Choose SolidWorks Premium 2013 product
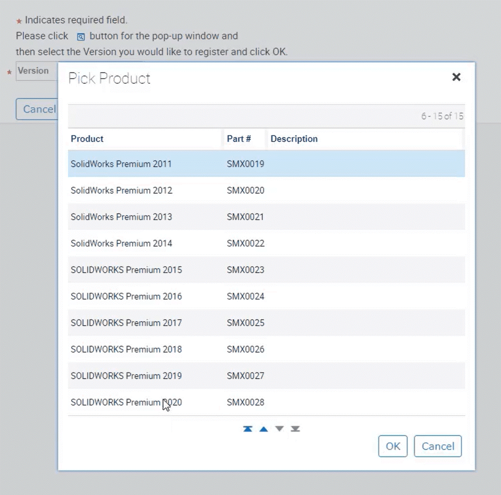The image size is (501, 495). [x=121, y=217]
